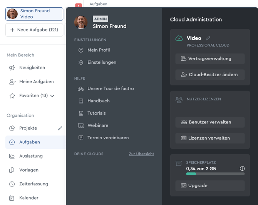Go to Meine Aufgaben in the sidebar
258x205 pixels.
tap(36, 82)
